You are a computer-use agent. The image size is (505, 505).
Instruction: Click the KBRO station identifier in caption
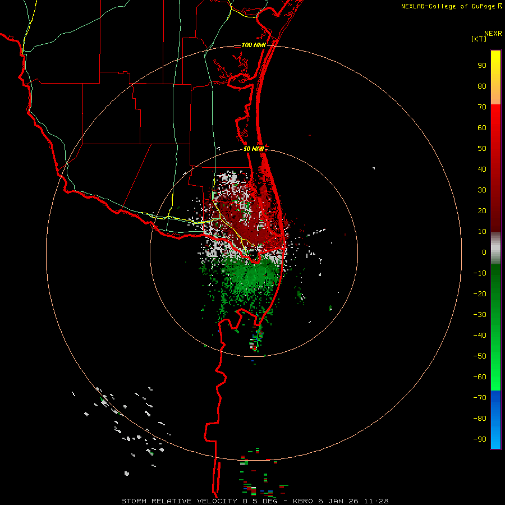[x=303, y=501]
